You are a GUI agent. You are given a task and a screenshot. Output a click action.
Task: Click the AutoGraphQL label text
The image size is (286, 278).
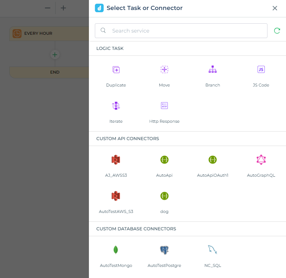261,175
